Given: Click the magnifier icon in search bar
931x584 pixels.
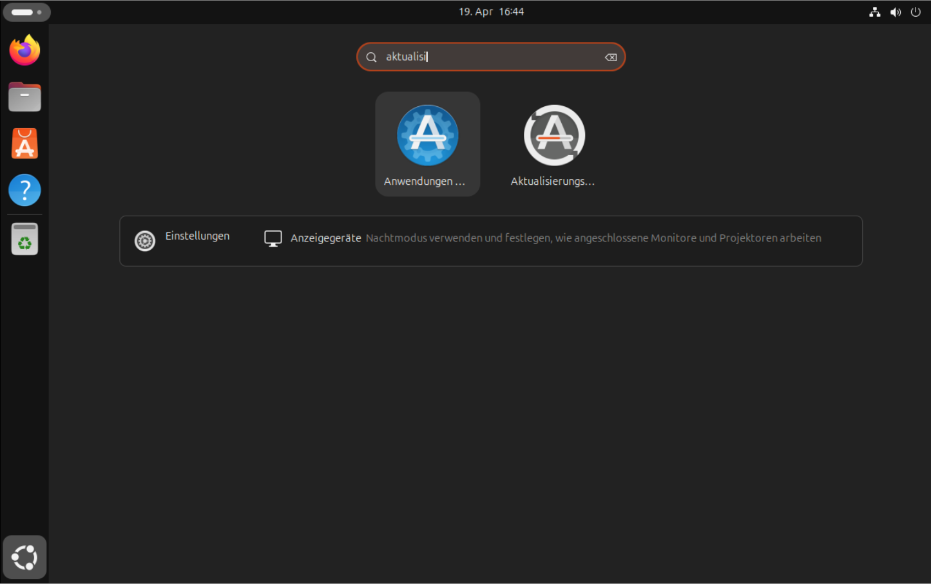Looking at the screenshot, I should pyautogui.click(x=372, y=57).
